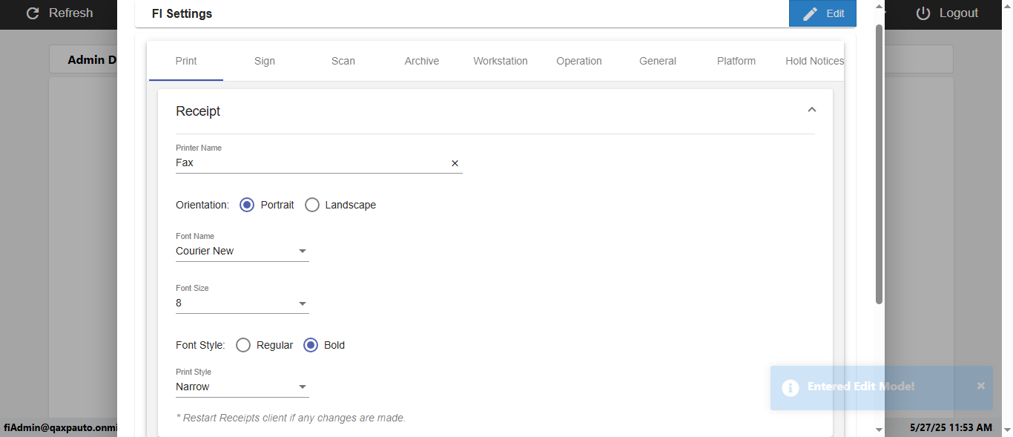Click the info icon in notification toast
Image resolution: width=1013 pixels, height=437 pixels.
tap(791, 387)
